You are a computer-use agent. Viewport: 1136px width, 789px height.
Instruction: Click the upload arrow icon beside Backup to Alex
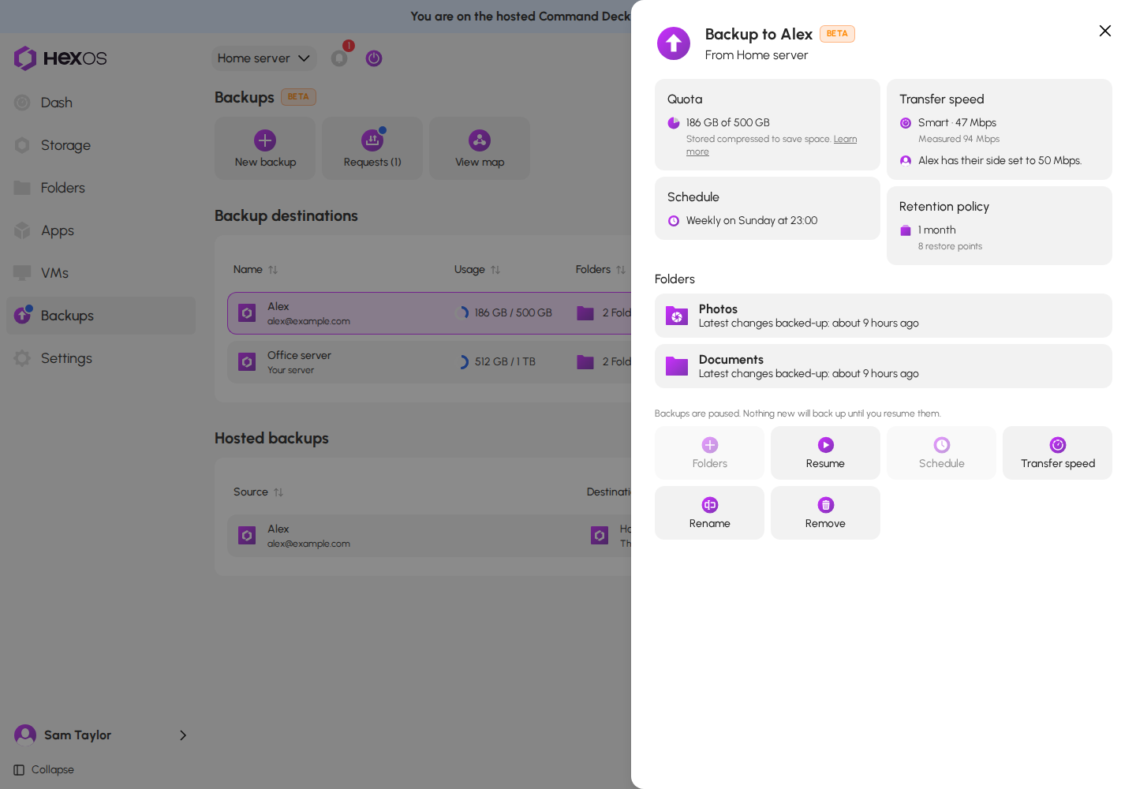click(x=674, y=43)
